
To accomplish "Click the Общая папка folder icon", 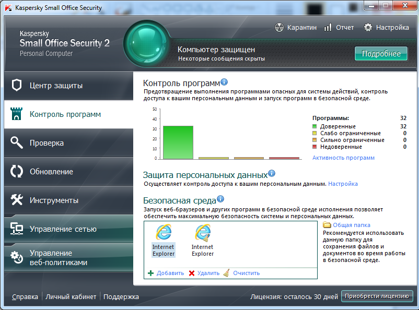I will (327, 225).
